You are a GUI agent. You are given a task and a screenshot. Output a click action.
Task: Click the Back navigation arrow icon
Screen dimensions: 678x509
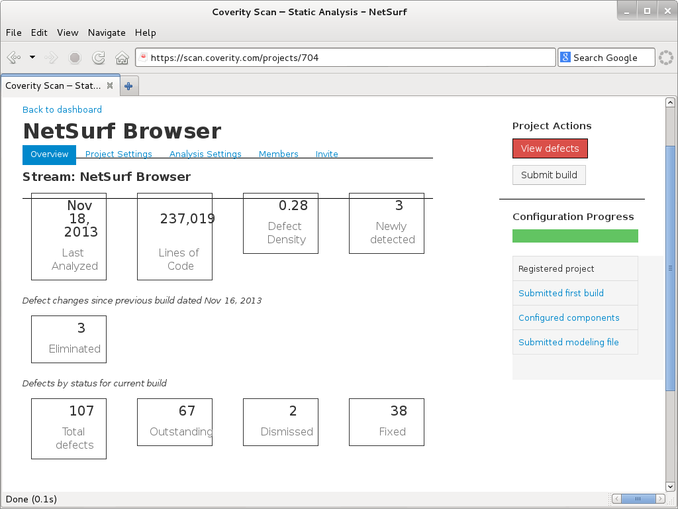pos(14,57)
